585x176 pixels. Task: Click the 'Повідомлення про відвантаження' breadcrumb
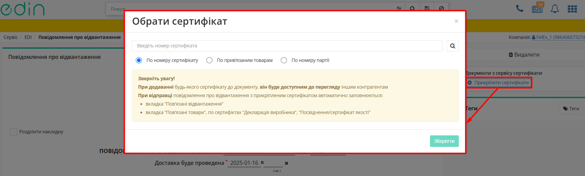click(80, 37)
